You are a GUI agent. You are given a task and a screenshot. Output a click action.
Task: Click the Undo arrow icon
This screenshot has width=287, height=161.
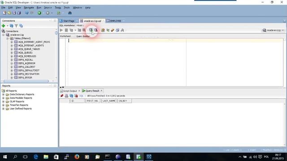click(x=27, y=13)
